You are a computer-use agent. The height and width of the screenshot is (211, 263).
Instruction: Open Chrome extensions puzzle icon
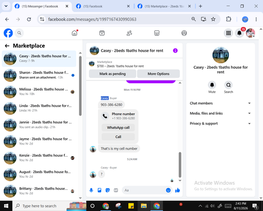tap(229, 19)
